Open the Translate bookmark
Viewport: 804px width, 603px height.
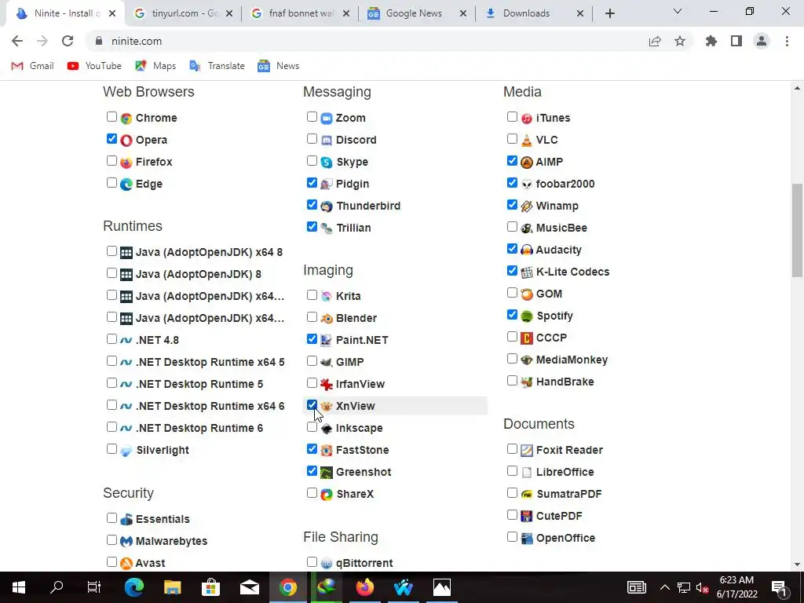[x=217, y=66]
